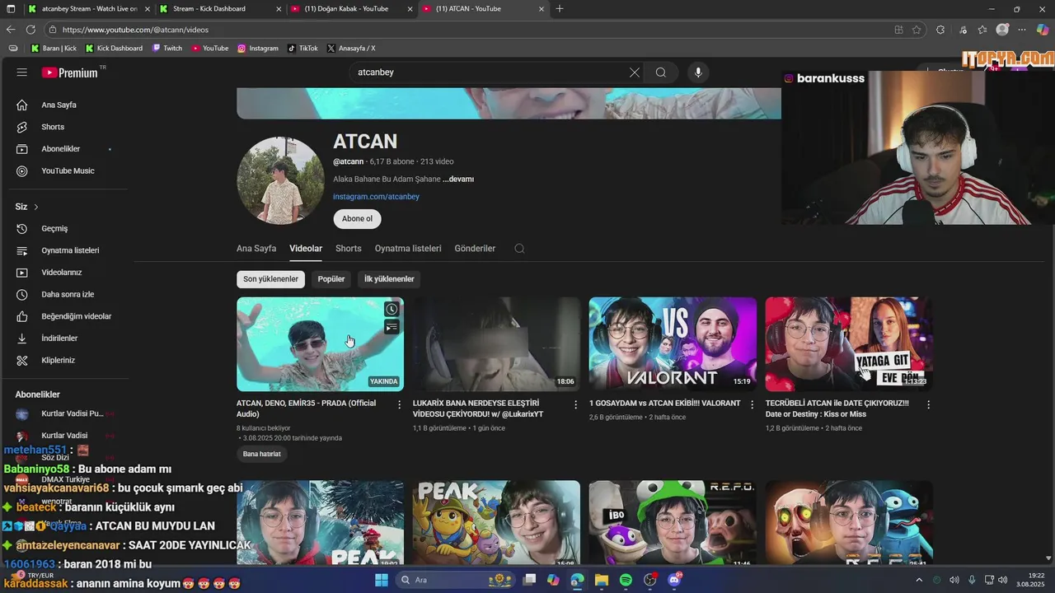Open the Gönderiler channel tab
The image size is (1055, 593).
point(475,249)
